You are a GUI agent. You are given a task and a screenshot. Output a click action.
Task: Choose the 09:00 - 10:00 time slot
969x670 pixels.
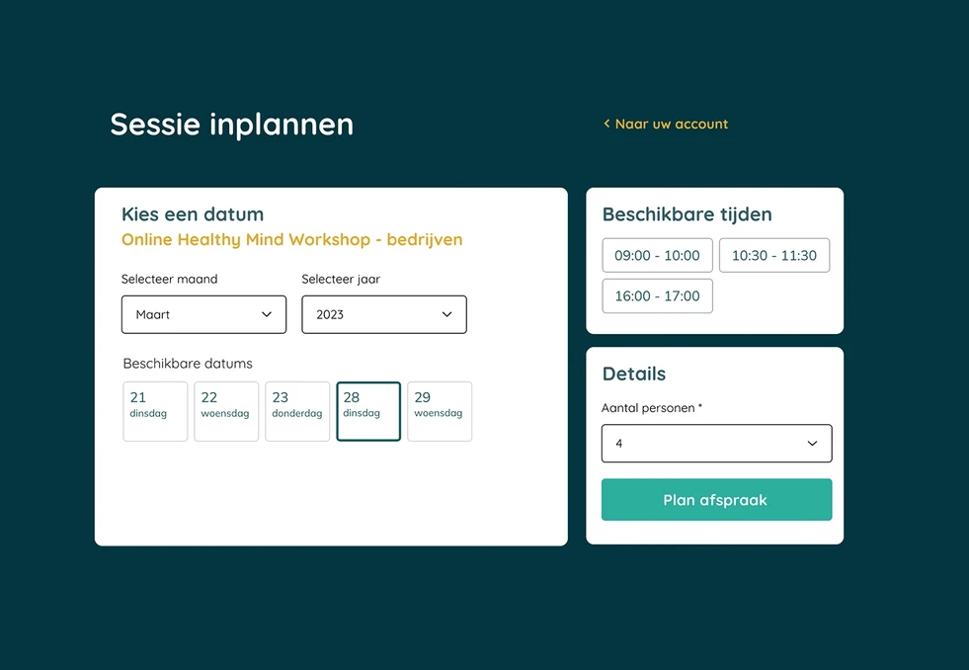[x=658, y=255]
